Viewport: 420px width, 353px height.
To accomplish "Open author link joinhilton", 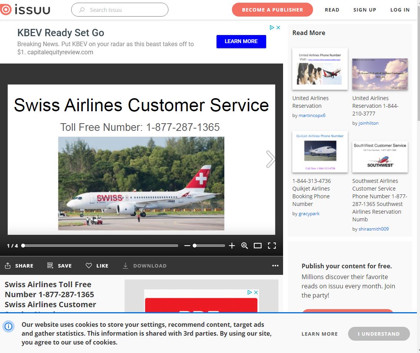I will pyautogui.click(x=368, y=123).
